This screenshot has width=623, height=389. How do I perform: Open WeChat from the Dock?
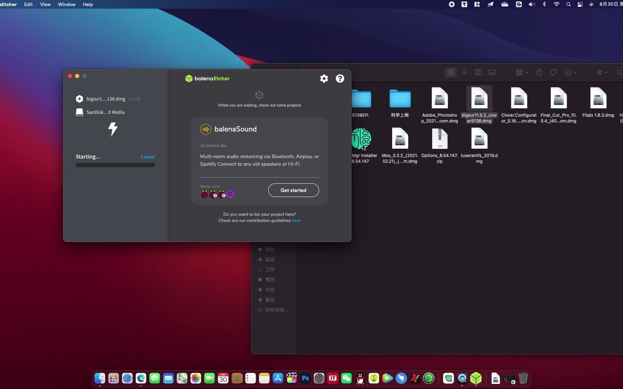pos(346,378)
